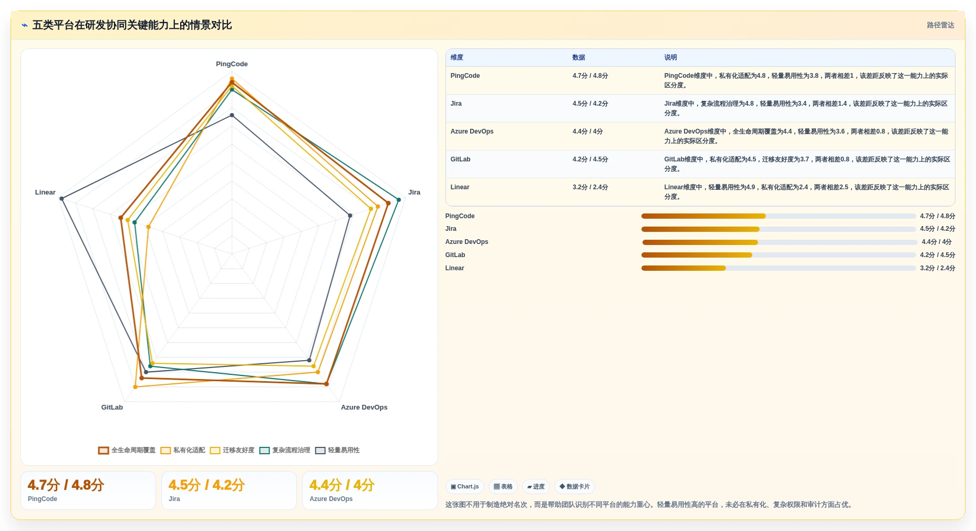Image resolution: width=976 pixels, height=531 pixels.
Task: Open the Azure DevOps 4.4分 / 4分 card
Action: pos(370,491)
